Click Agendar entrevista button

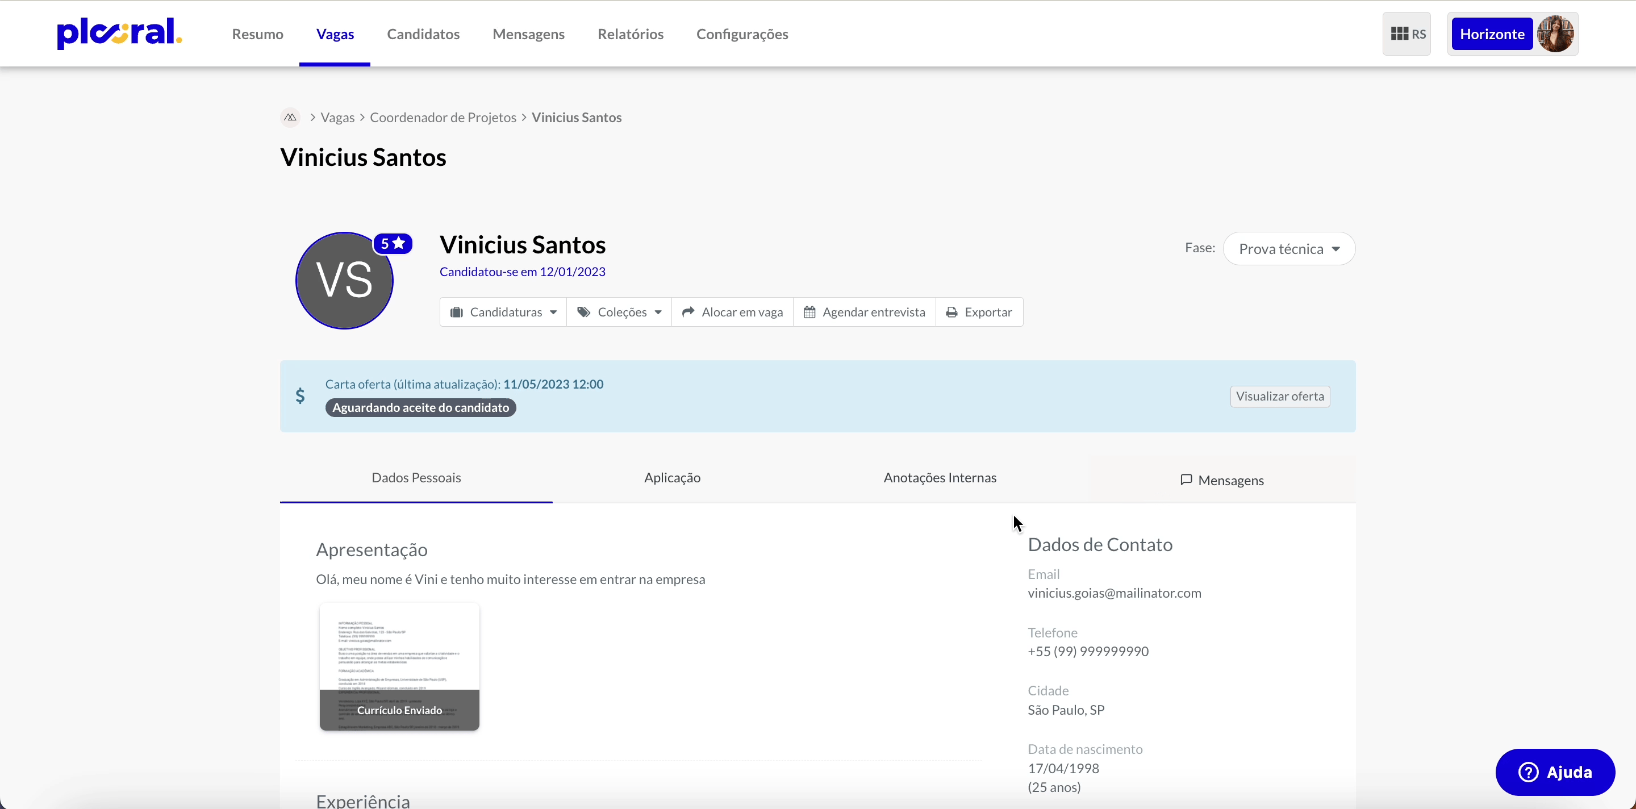click(865, 312)
